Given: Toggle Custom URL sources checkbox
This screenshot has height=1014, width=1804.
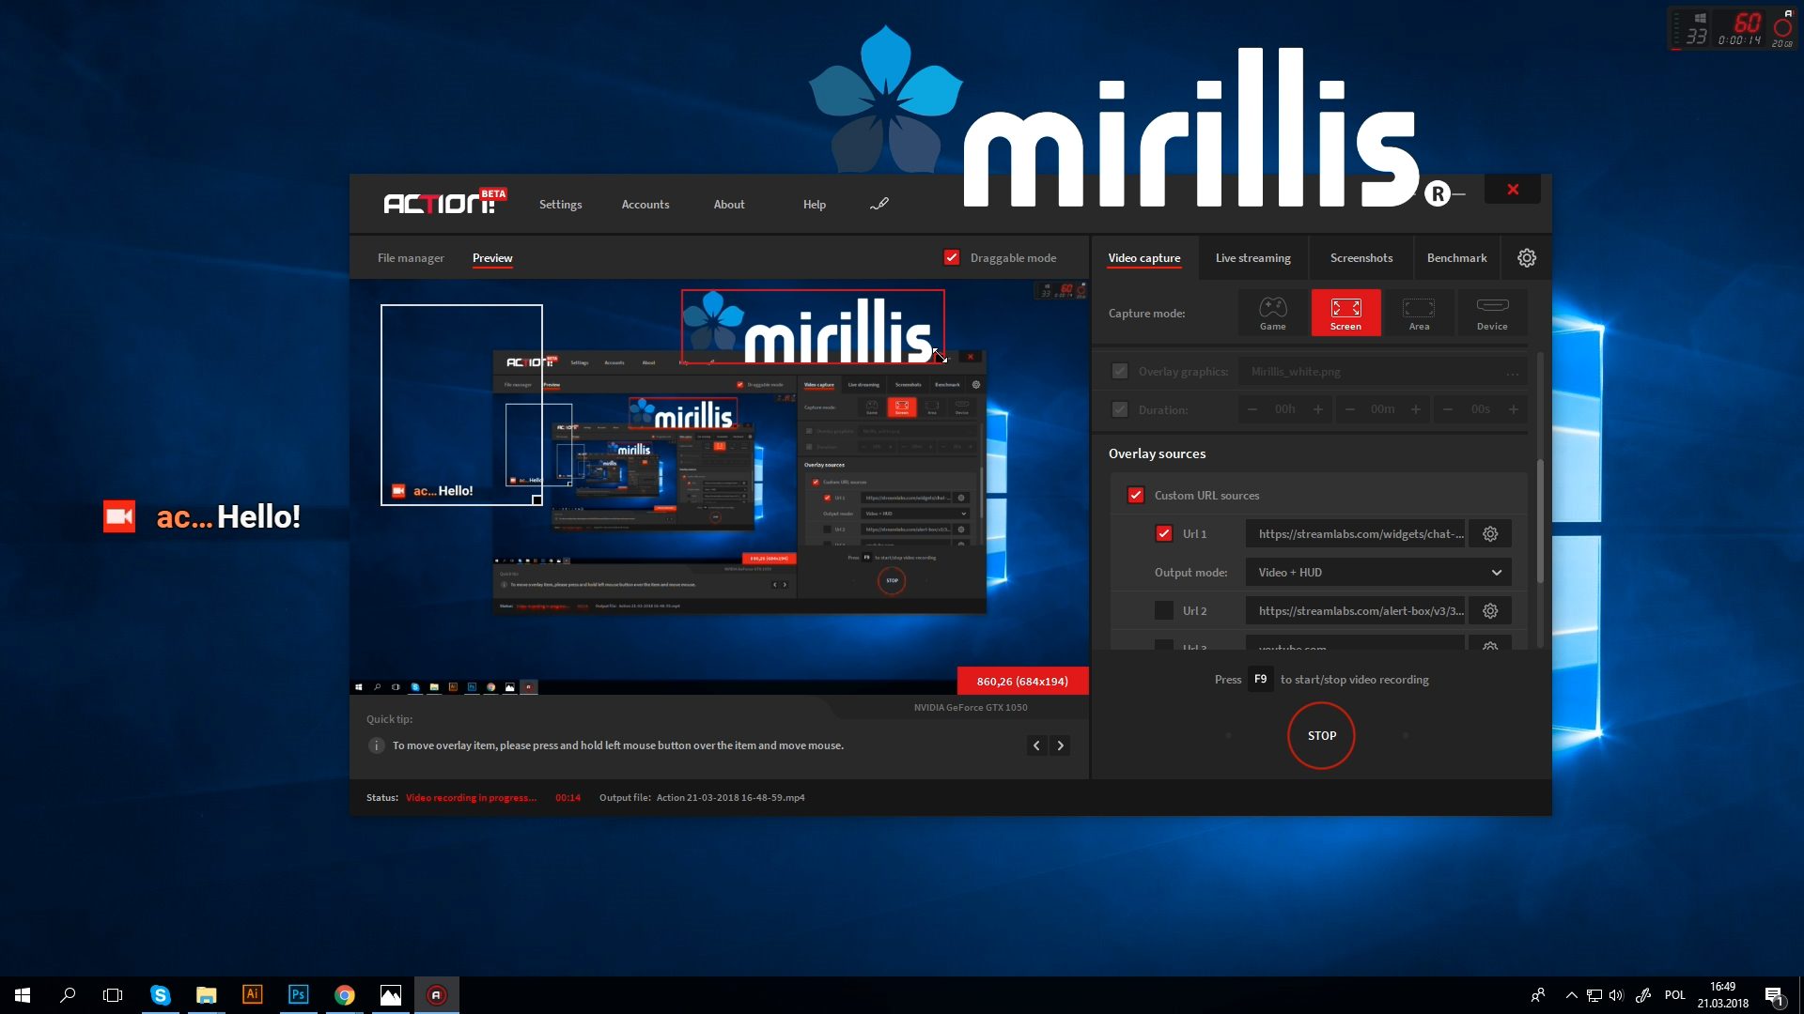Looking at the screenshot, I should [x=1136, y=494].
